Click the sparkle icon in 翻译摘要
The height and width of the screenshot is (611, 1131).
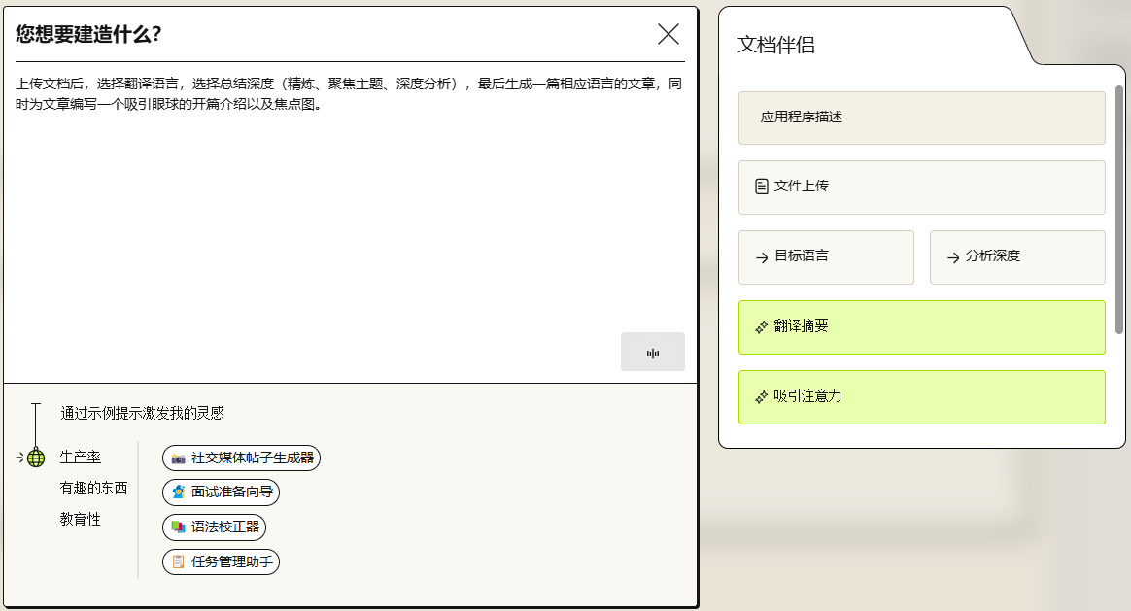(762, 327)
